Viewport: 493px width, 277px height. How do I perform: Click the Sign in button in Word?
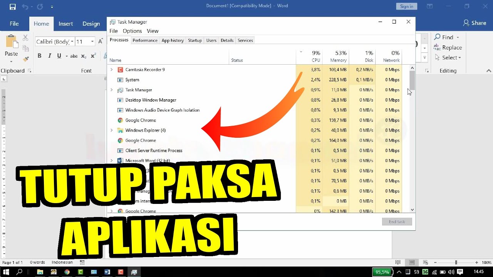point(406,6)
